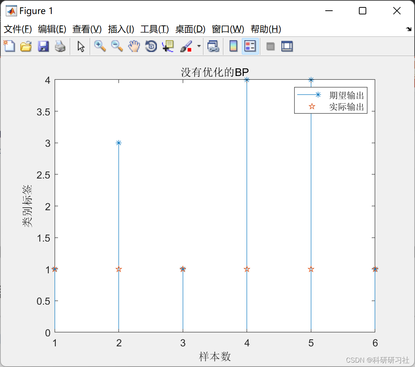Viewport: 415px width, 367px height.
Task: Open the 窗口(W) menu
Action: (x=228, y=29)
